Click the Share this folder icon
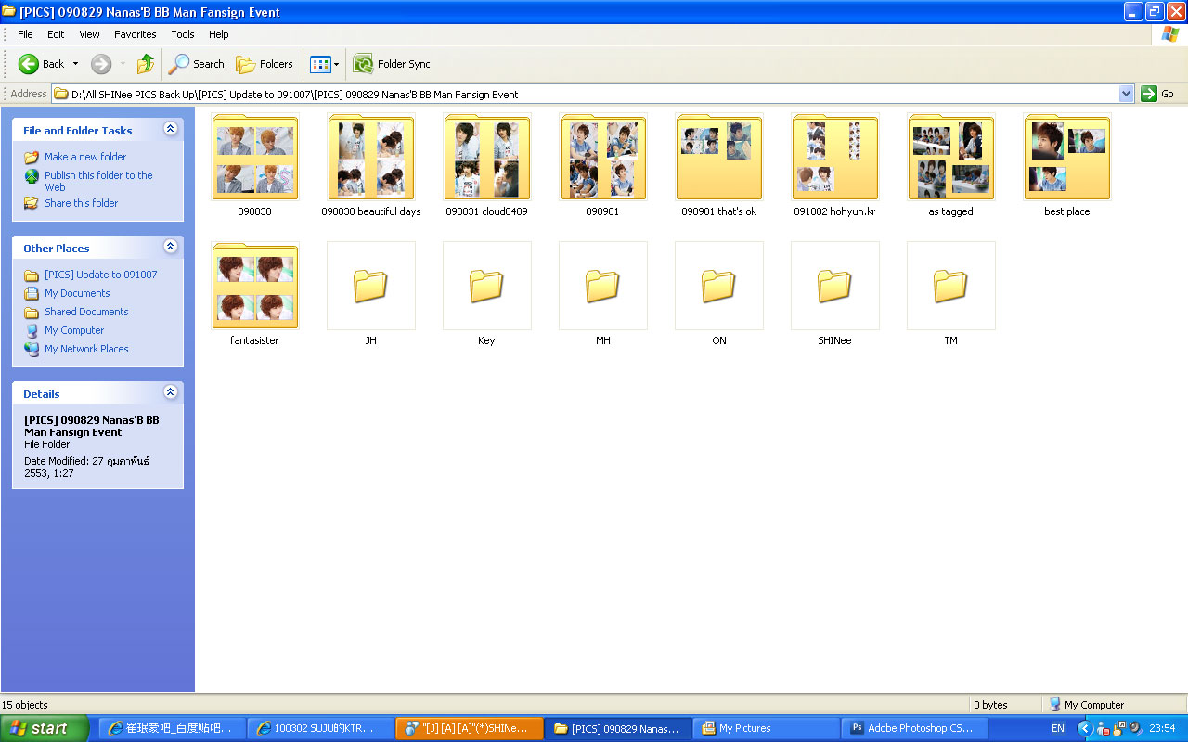1188x742 pixels. (32, 203)
